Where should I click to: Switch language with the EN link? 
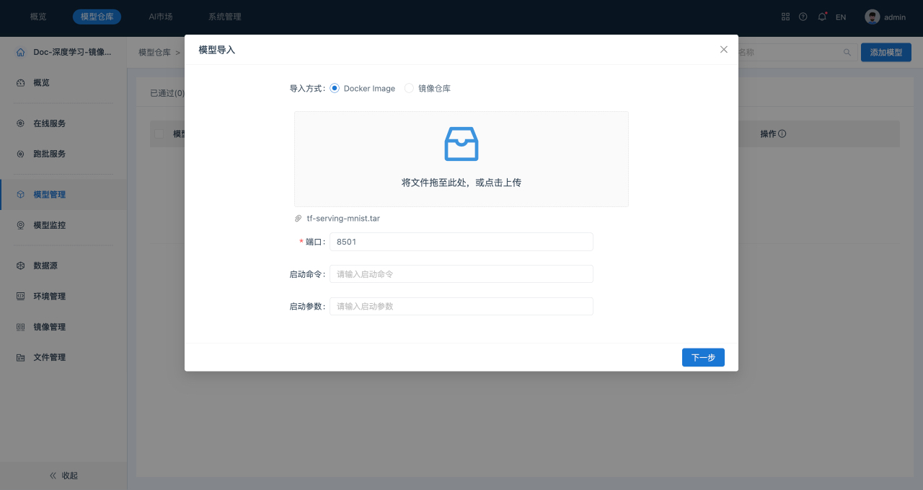click(x=840, y=17)
